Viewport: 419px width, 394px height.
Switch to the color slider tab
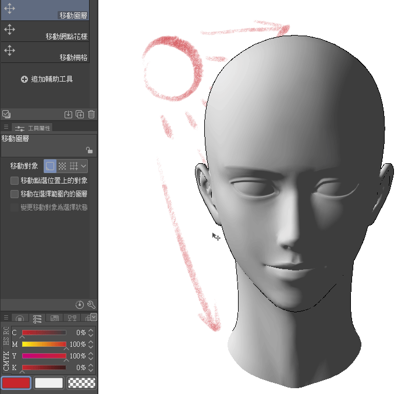pos(37,318)
